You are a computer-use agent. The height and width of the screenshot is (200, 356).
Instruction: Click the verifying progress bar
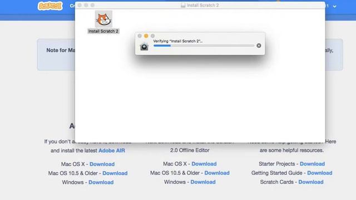tap(204, 46)
